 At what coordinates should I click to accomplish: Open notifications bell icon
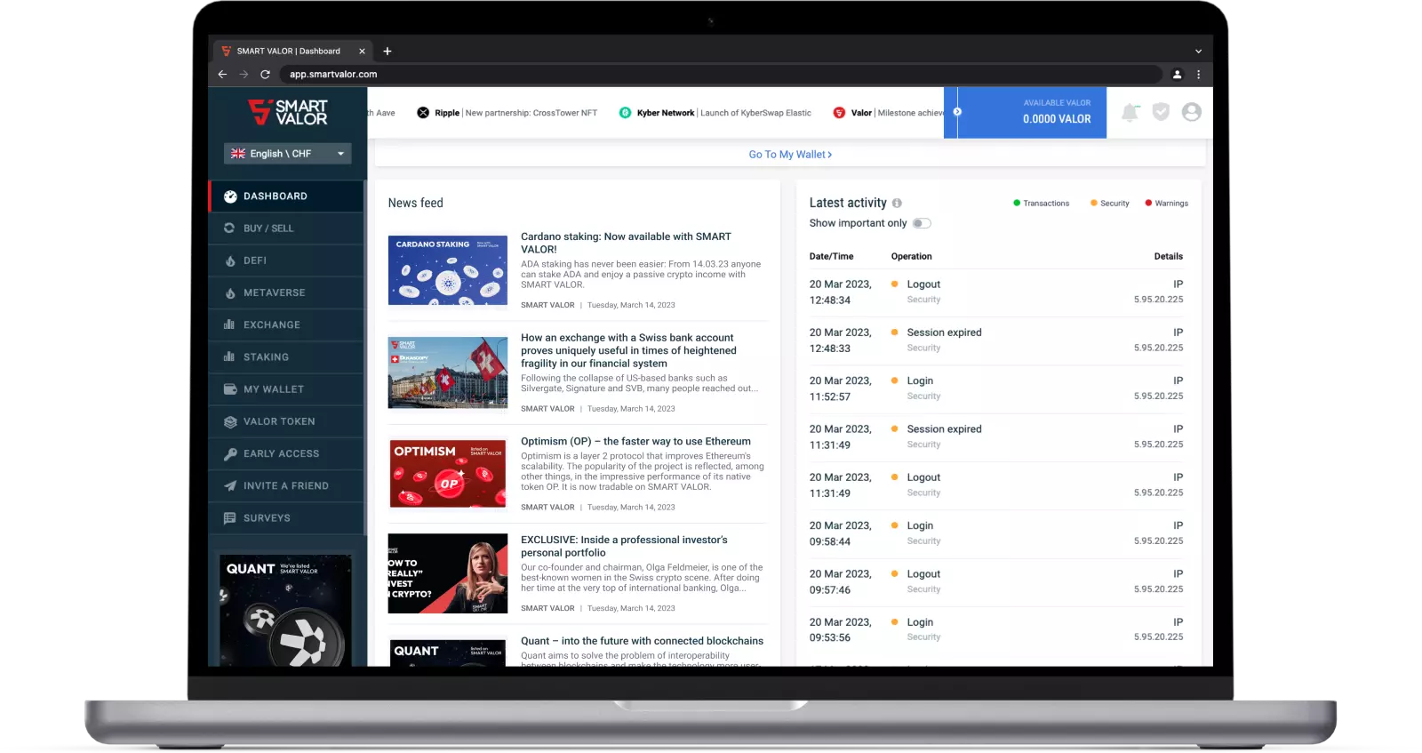click(1130, 112)
